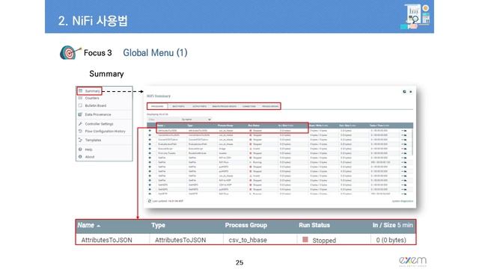Open the 'By name' filter dropdown
The width and height of the screenshot is (479, 269).
196,120
